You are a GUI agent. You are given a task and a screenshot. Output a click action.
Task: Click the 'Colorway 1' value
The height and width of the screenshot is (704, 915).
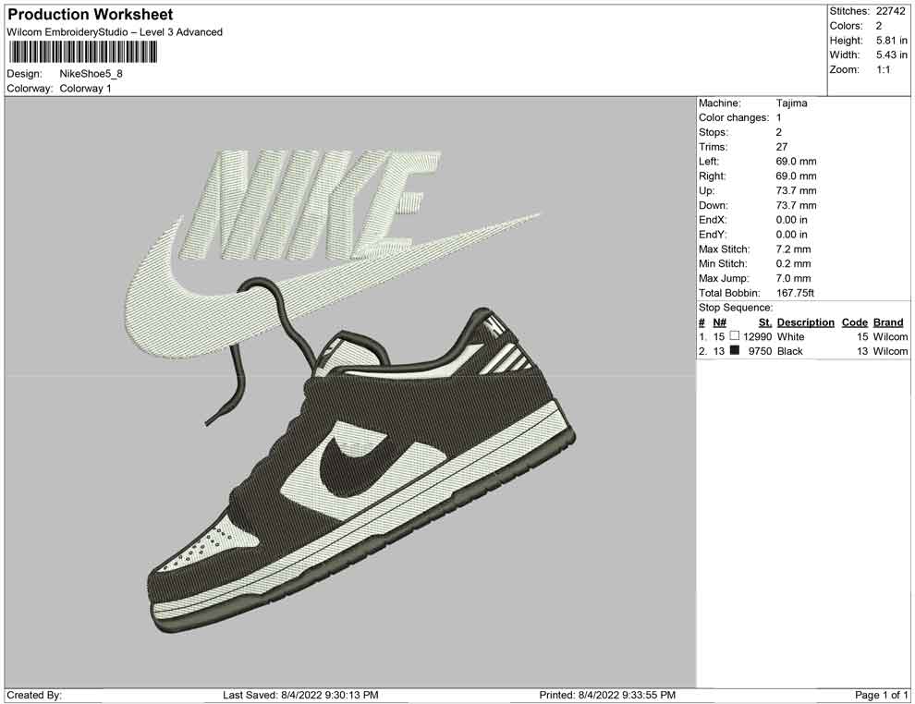85,89
